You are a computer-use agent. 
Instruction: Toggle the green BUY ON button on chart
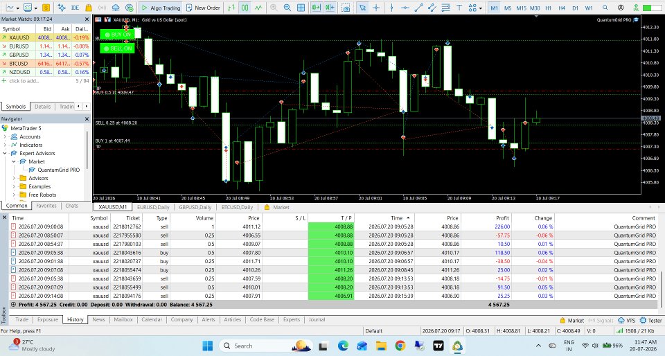coord(118,35)
